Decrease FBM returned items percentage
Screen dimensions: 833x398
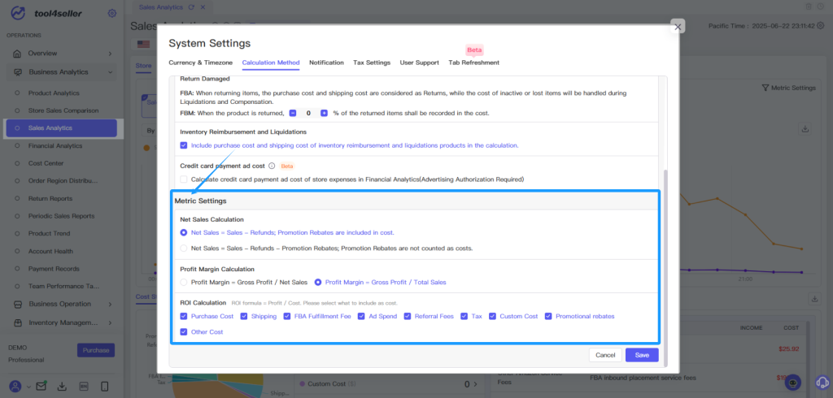point(293,113)
